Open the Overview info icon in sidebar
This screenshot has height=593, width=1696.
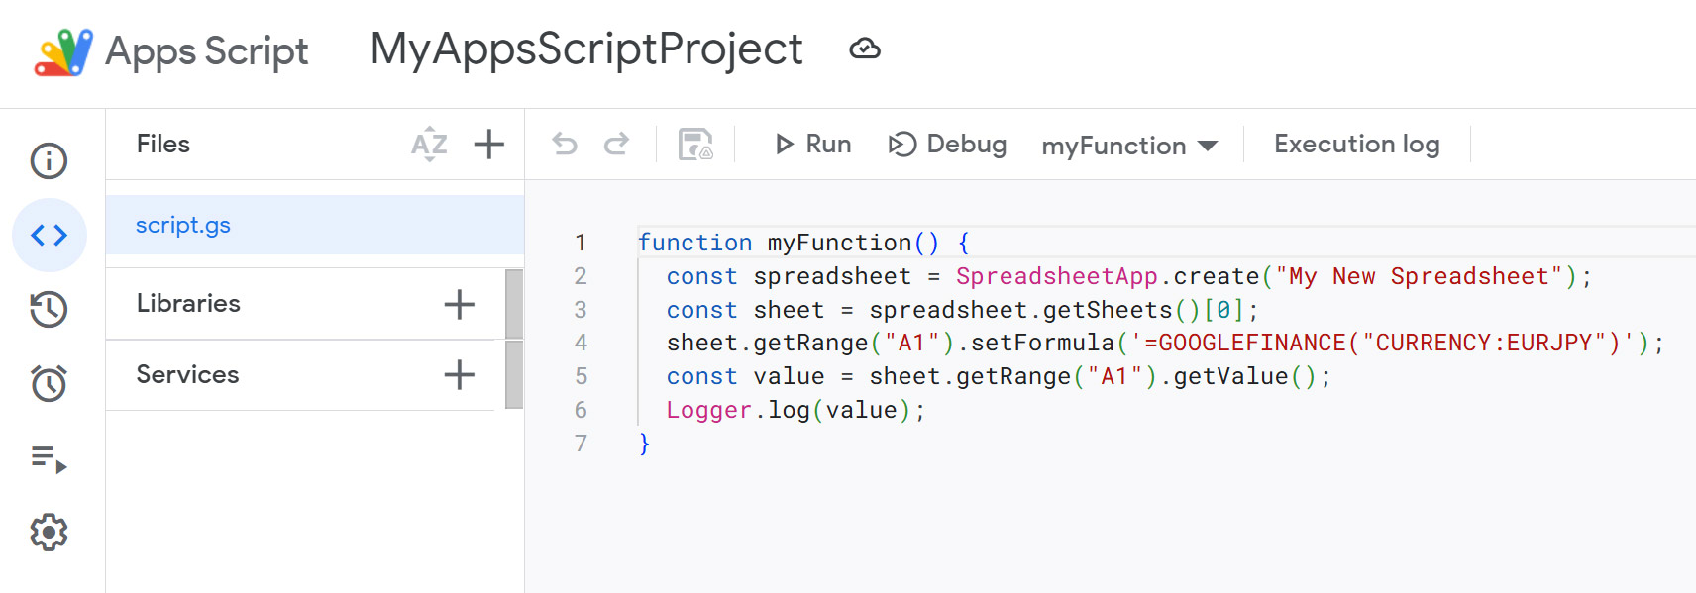49,160
